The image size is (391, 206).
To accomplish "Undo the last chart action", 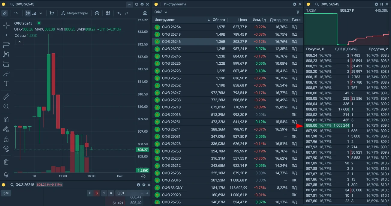I will click(x=119, y=13).
